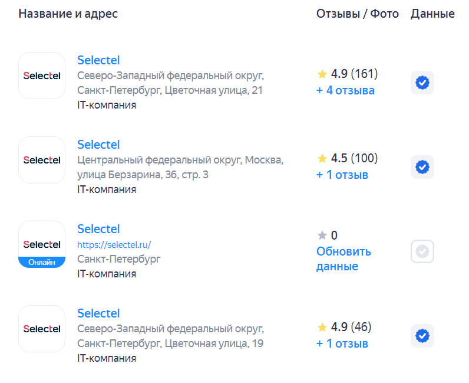Click Selectel logo for Цветочная улица, 19

(x=42, y=329)
